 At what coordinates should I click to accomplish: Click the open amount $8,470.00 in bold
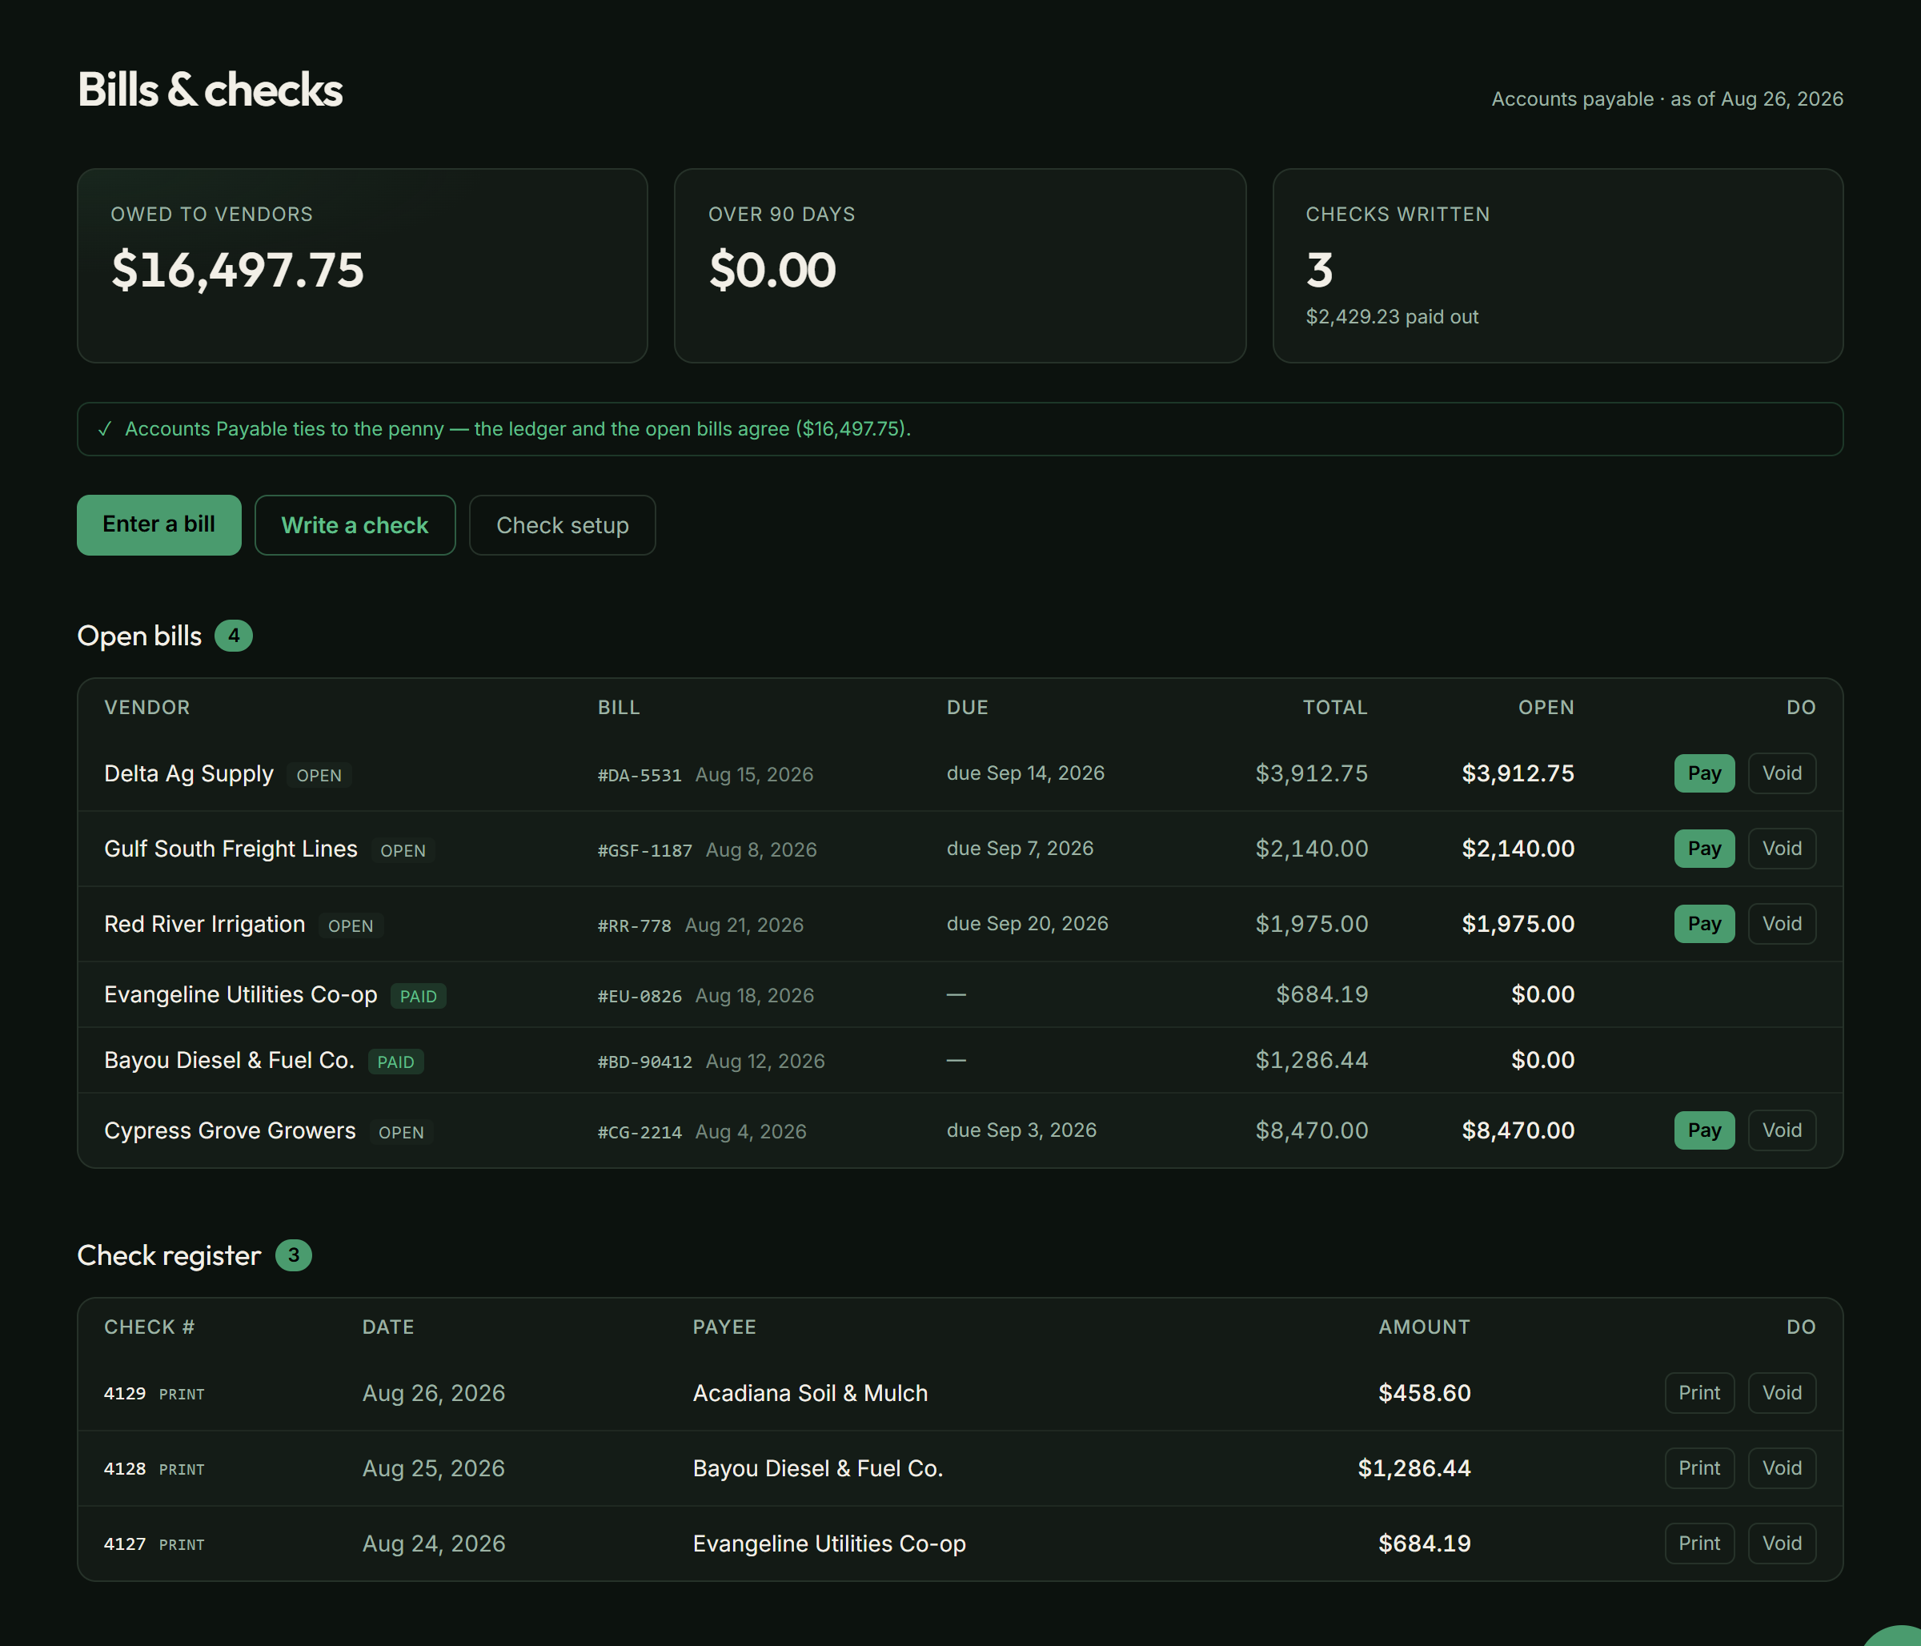pos(1518,1130)
